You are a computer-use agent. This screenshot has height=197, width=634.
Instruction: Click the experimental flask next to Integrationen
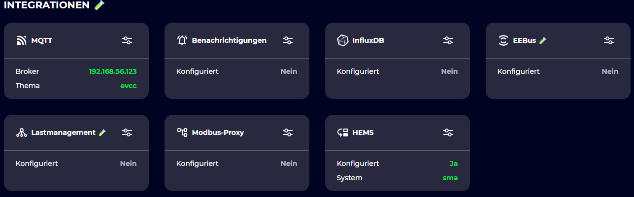(100, 5)
